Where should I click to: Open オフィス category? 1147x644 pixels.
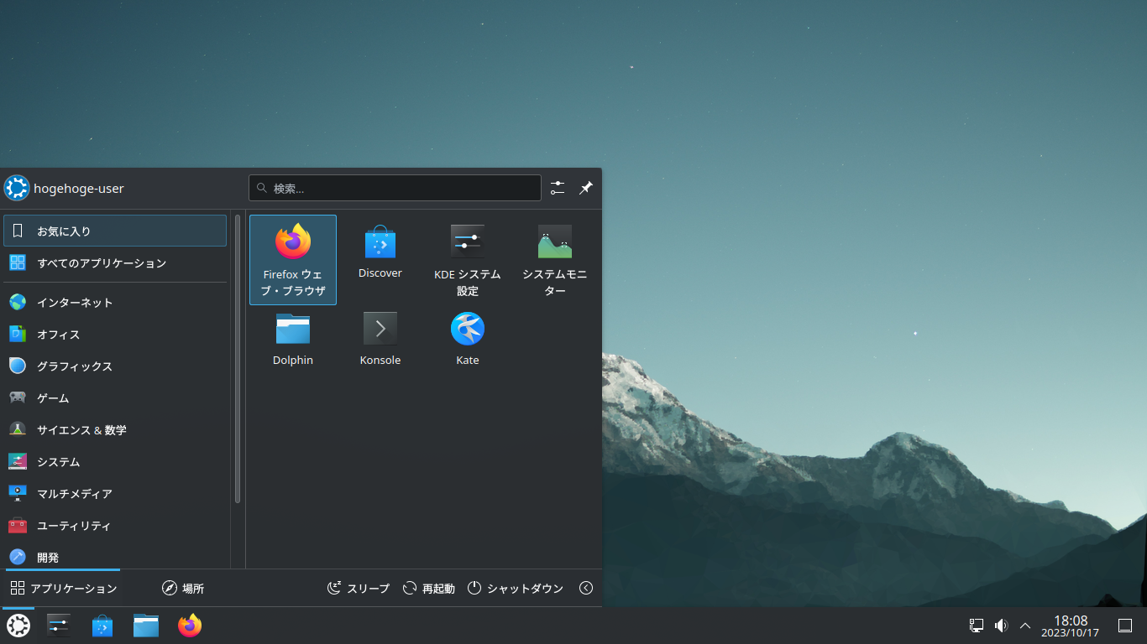point(115,334)
